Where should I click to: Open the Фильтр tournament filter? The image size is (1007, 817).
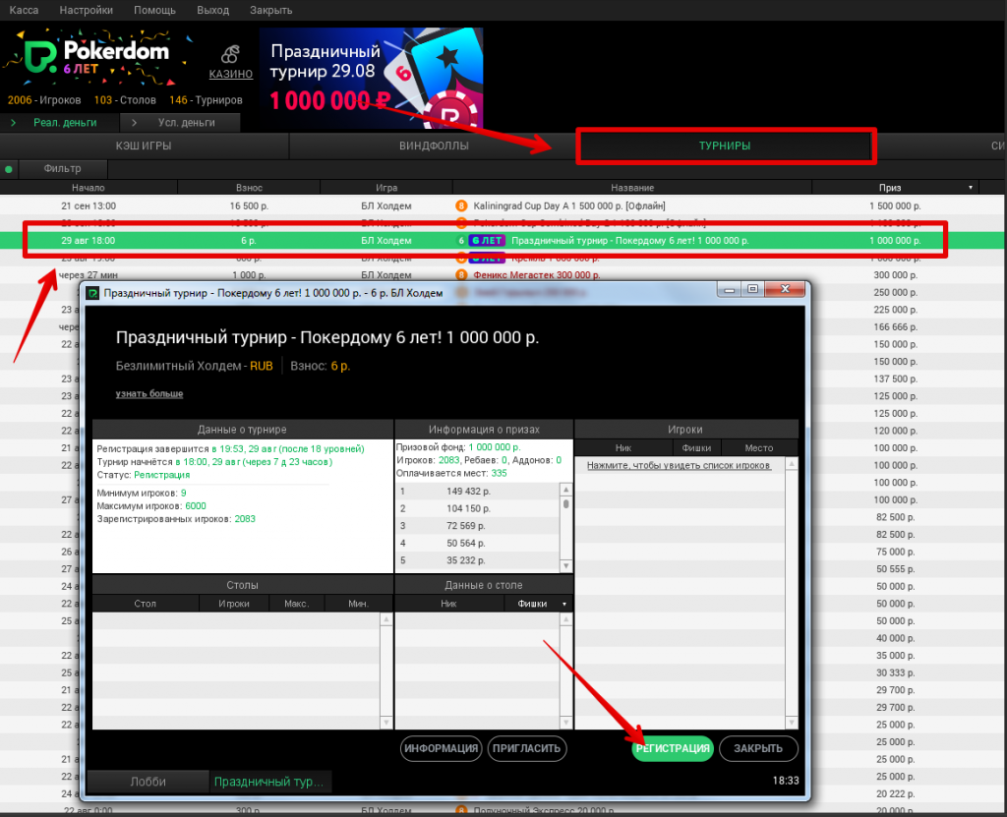click(63, 169)
